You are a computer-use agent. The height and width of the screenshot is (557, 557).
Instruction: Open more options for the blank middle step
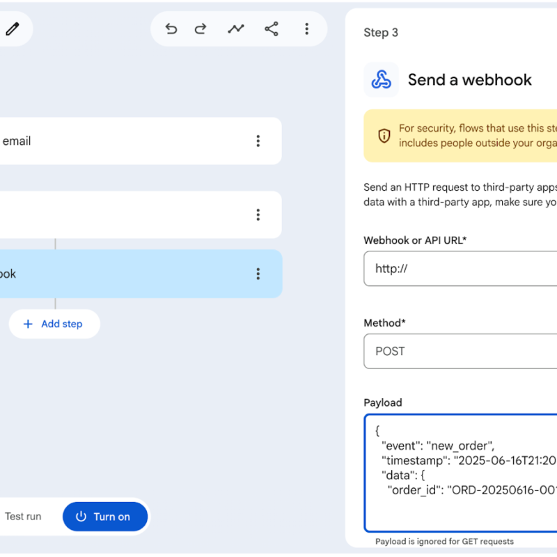click(x=258, y=215)
